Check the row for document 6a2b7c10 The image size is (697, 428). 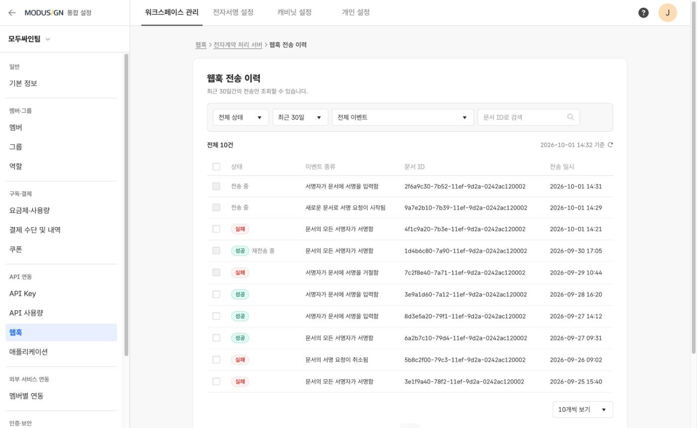point(216,338)
